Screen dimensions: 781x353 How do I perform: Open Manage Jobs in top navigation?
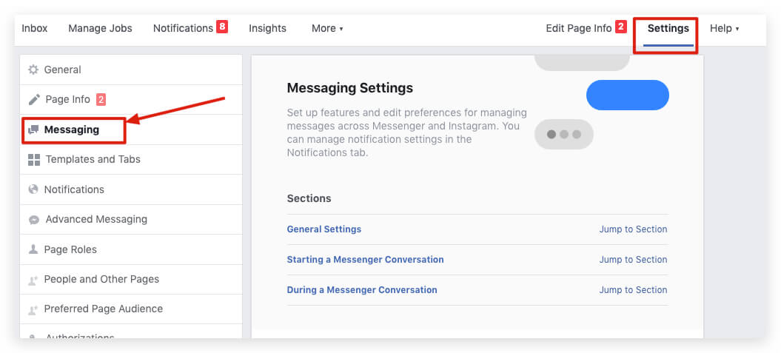coord(100,28)
